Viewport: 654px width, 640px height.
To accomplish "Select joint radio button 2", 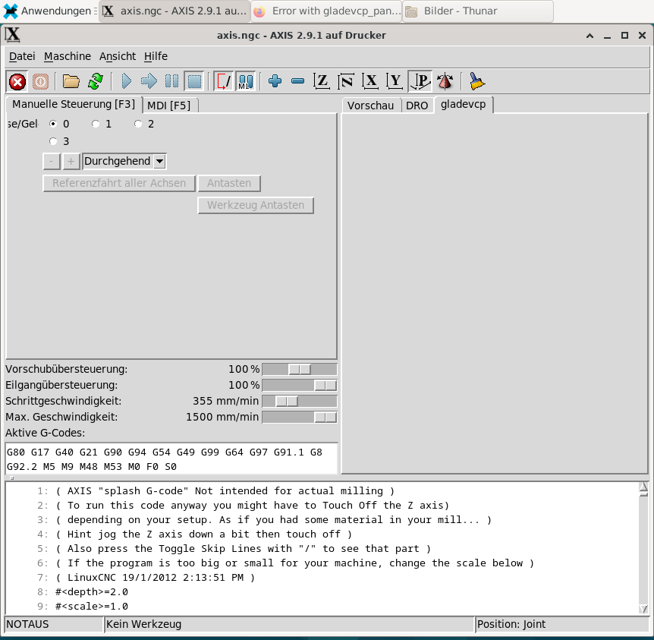I will pos(138,124).
